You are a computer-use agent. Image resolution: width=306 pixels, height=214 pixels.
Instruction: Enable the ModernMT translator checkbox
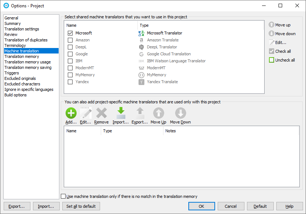click(70, 68)
